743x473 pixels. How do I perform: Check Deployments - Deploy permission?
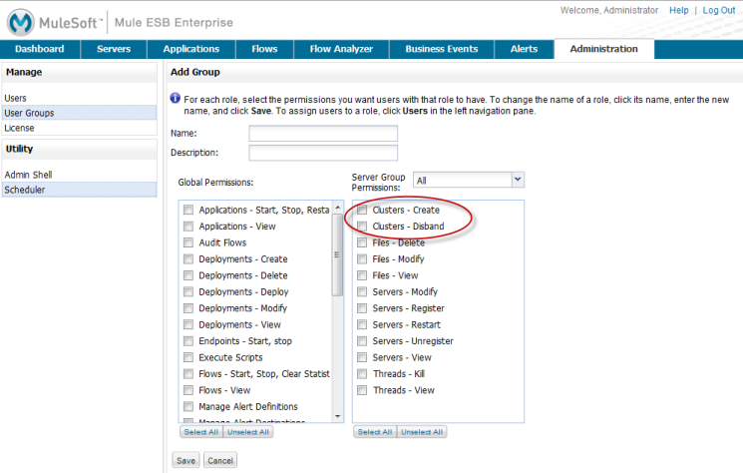[187, 291]
